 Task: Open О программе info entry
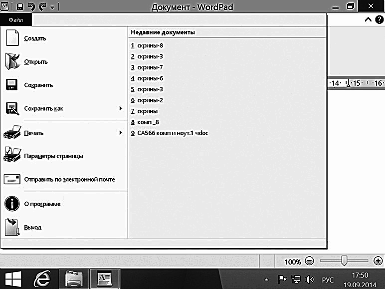point(64,204)
